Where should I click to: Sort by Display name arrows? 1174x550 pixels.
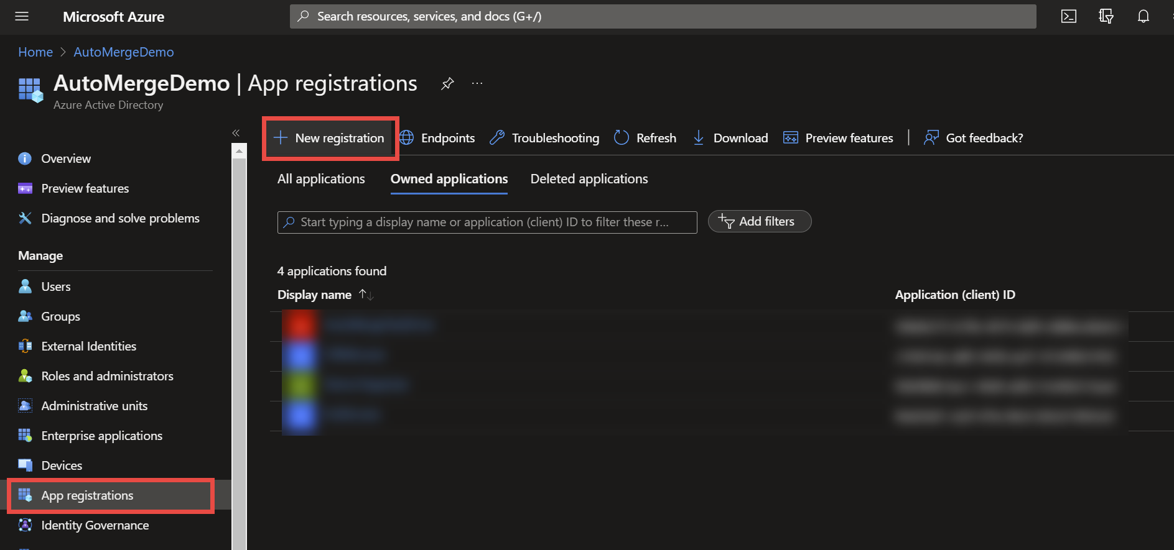[366, 295]
